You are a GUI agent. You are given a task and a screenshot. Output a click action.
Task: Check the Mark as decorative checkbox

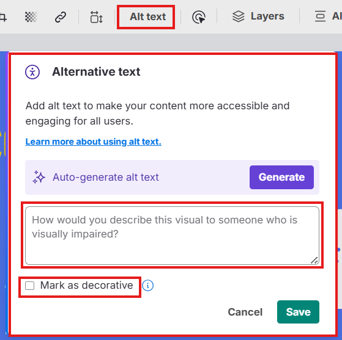point(29,286)
